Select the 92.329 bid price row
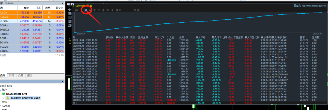Image resolution: width=328 pixels, height=110 pixels. coord(32,13)
